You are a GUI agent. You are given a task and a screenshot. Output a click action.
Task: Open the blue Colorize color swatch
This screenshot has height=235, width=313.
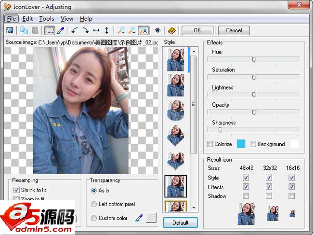coord(241,144)
